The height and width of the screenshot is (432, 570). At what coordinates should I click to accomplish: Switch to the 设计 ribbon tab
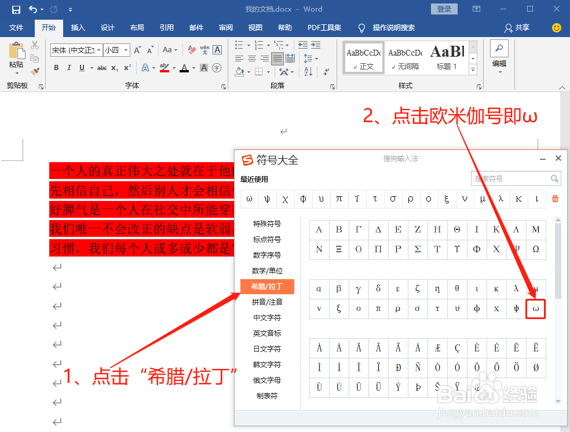[x=108, y=28]
